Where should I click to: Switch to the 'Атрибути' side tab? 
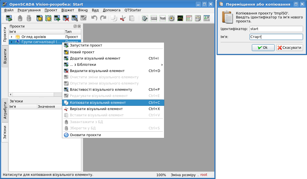coord(5,110)
